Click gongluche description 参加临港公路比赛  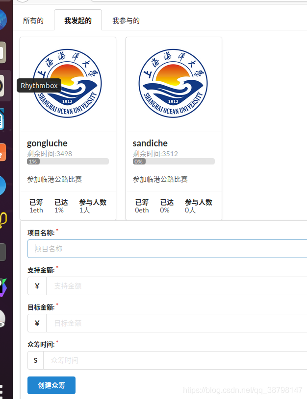[x=54, y=179]
